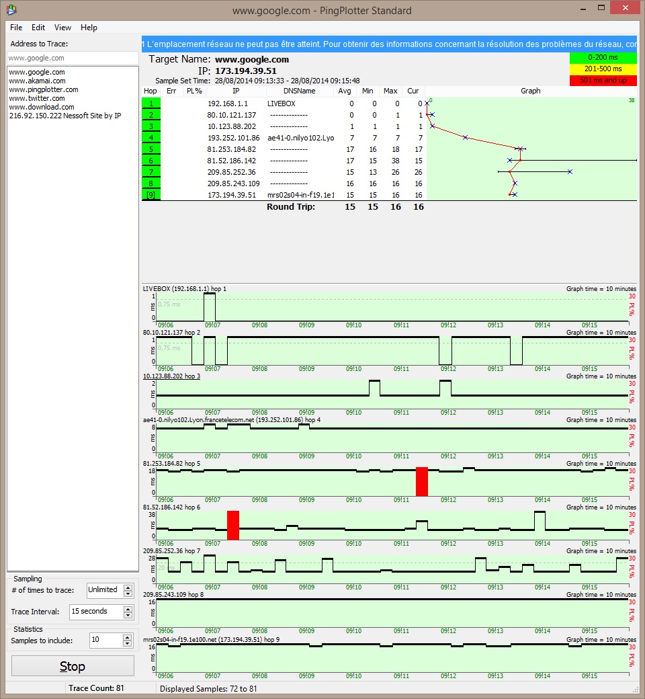
Task: Click the green hop 3 number cell
Action: click(151, 126)
